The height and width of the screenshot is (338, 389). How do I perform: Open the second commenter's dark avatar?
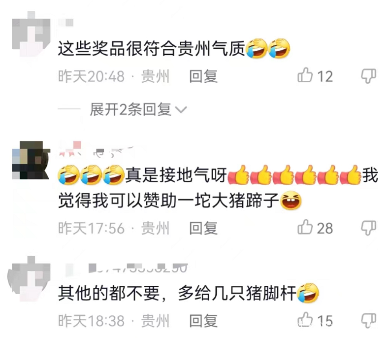coord(31,160)
